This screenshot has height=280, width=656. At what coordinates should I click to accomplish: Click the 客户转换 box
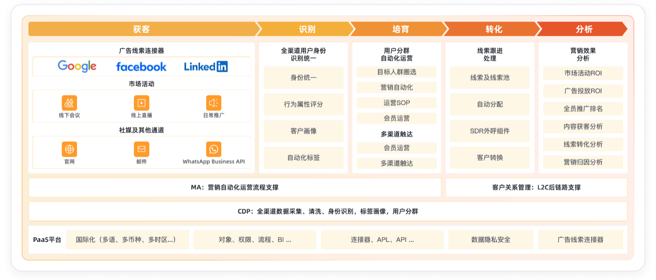point(490,158)
